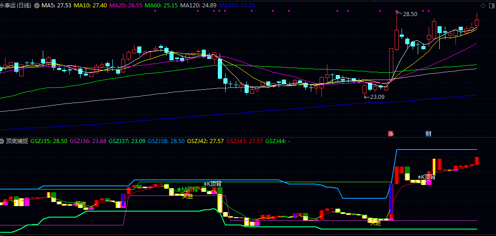Click the 23.09 low price annotation

377,97
